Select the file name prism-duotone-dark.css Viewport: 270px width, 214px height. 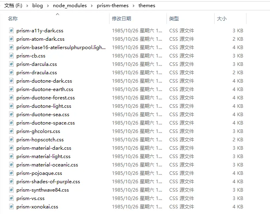pos(44,81)
